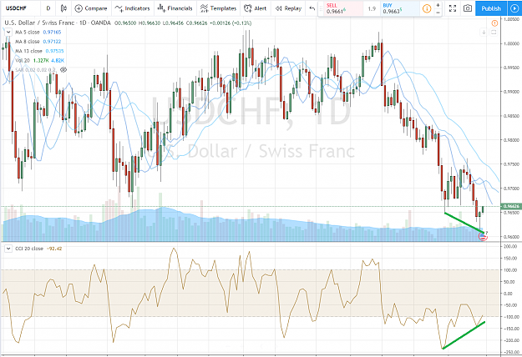Viewport: 522px width, 357px height.
Task: Select the Vol 20 indicator legend
Action: coord(39,60)
